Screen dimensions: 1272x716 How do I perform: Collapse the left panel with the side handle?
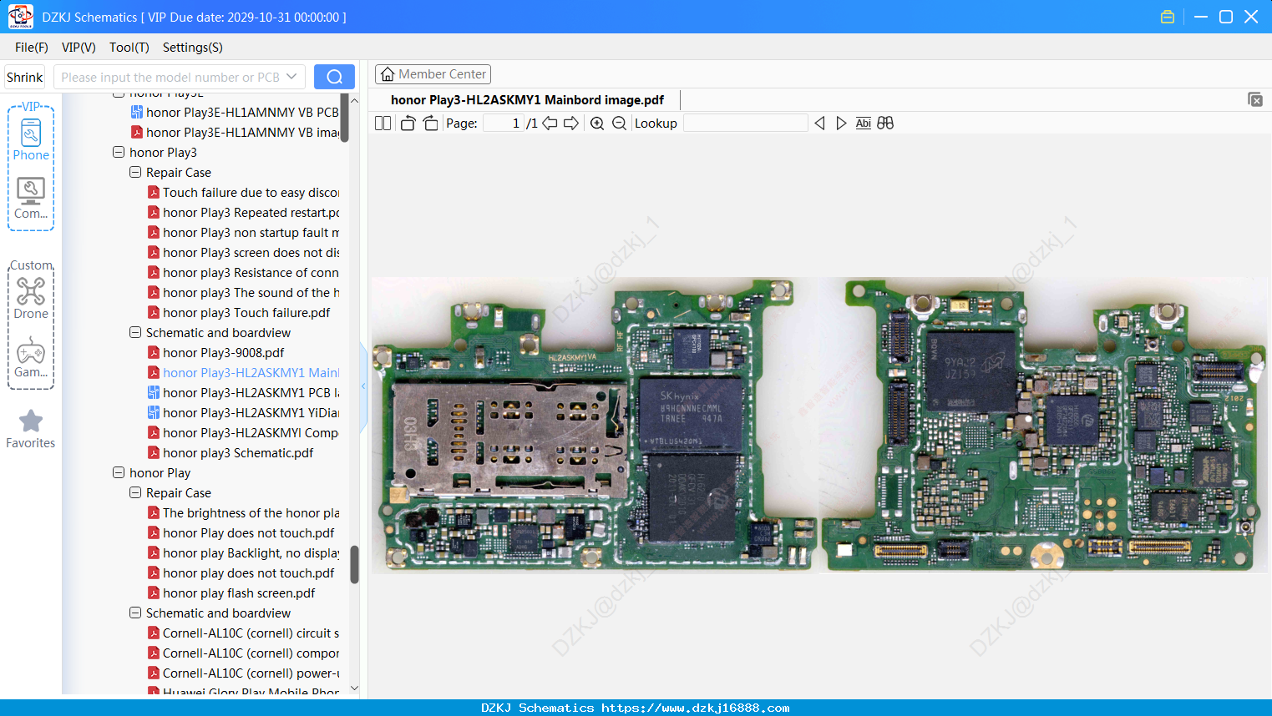click(x=363, y=386)
